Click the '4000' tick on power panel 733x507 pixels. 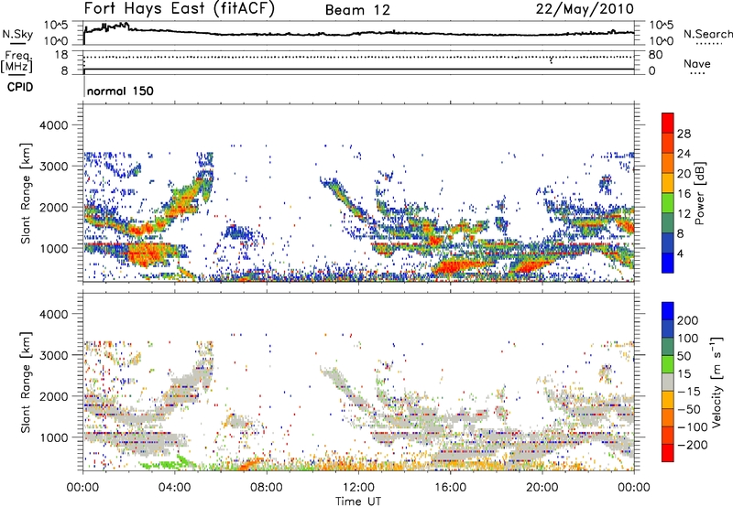[x=53, y=125]
